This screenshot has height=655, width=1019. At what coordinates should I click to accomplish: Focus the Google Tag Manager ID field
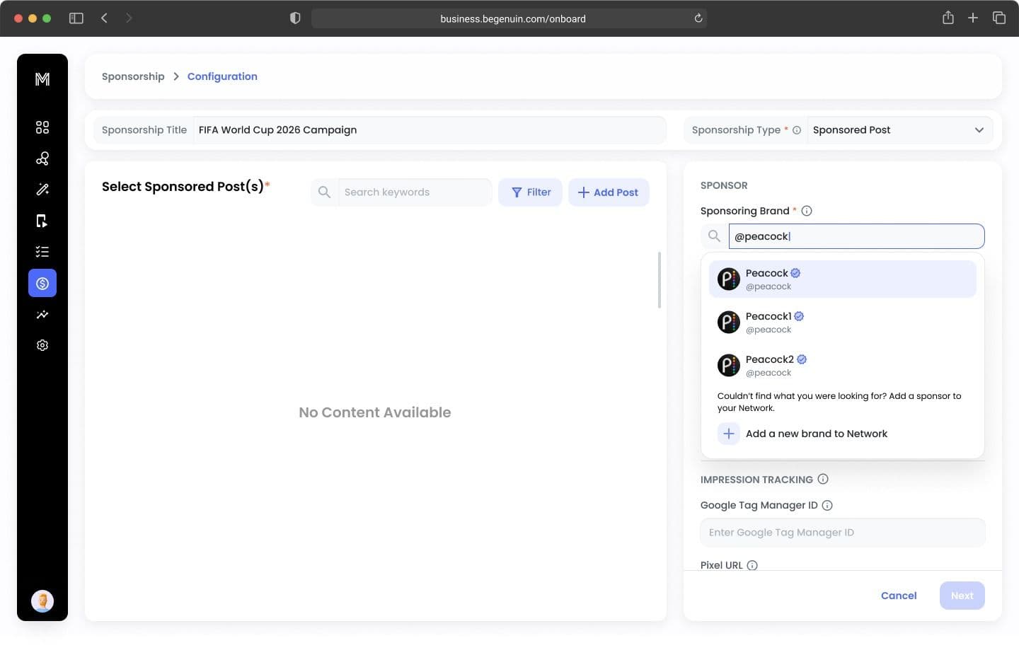(x=842, y=533)
